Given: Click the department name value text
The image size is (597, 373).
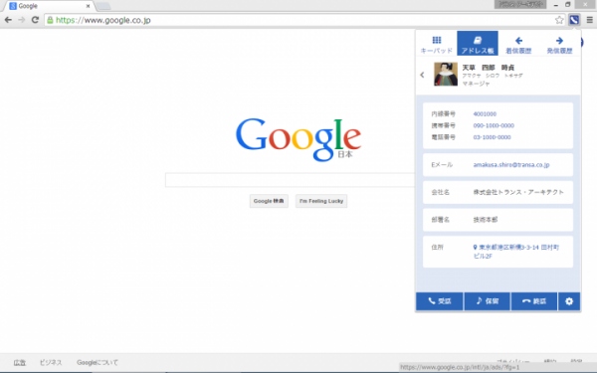Looking at the screenshot, I should tap(486, 220).
